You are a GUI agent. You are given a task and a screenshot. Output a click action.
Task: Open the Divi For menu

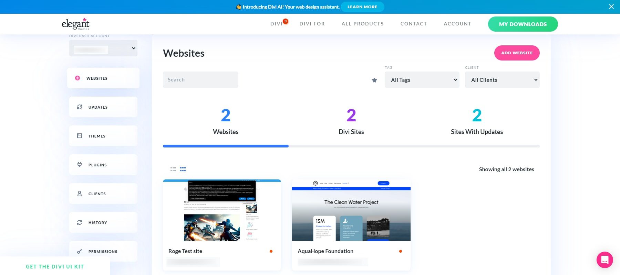312,24
